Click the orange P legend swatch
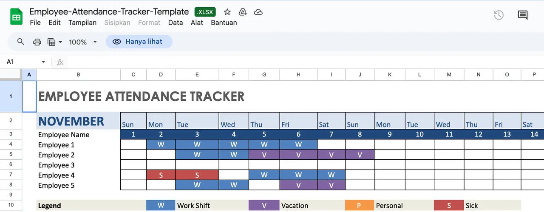Screen dimensions: 544x212 (360, 206)
